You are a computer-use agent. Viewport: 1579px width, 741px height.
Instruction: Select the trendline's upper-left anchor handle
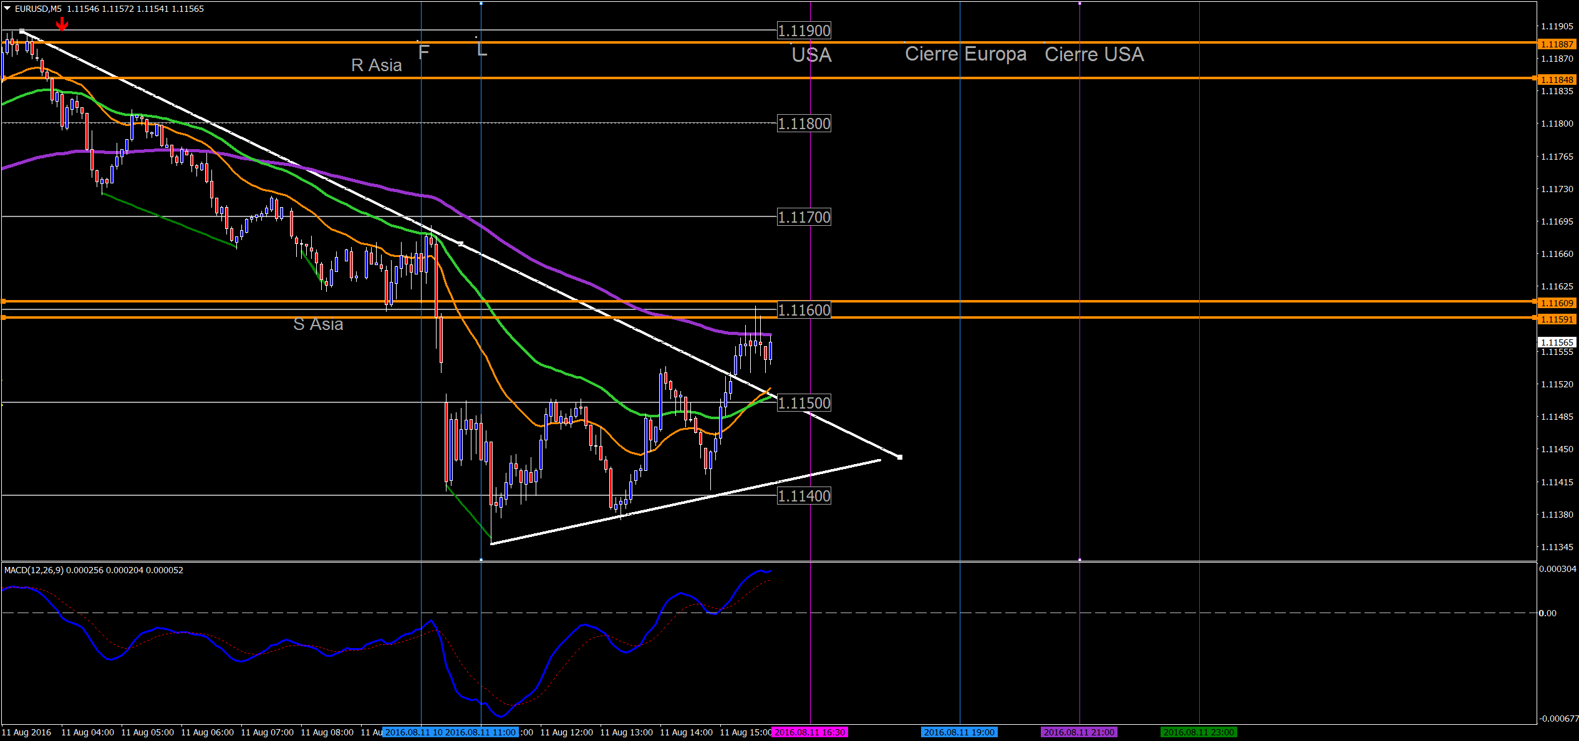pyautogui.click(x=22, y=31)
